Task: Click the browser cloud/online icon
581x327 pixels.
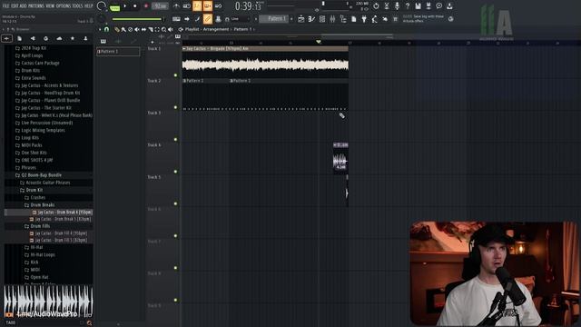Action: click(x=59, y=38)
